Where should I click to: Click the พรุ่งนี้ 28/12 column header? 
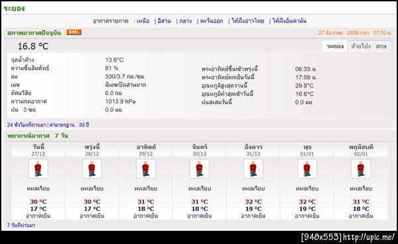coord(92,150)
